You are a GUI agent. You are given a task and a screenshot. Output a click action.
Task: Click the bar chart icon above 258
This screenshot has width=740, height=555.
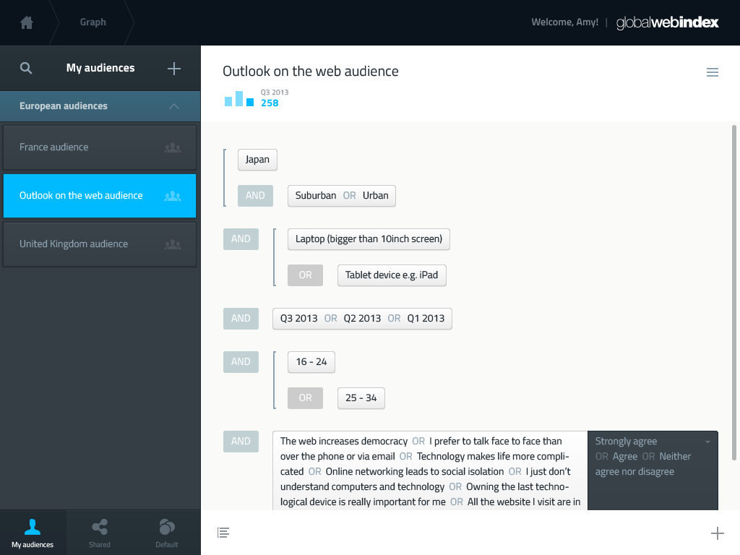pyautogui.click(x=239, y=99)
